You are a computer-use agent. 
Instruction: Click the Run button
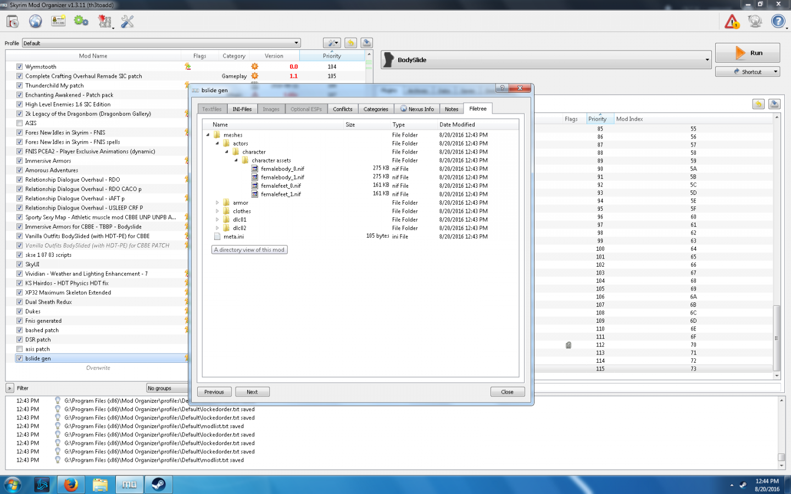(748, 53)
